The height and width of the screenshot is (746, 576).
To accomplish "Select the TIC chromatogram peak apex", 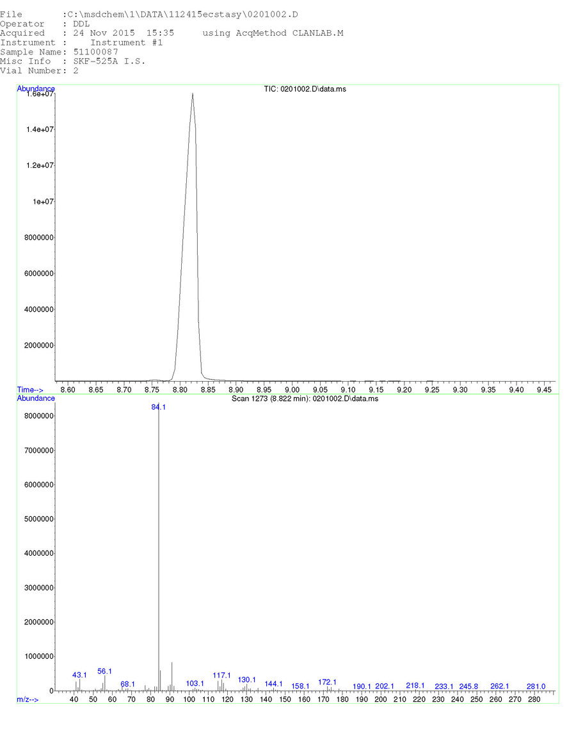I will coord(192,94).
